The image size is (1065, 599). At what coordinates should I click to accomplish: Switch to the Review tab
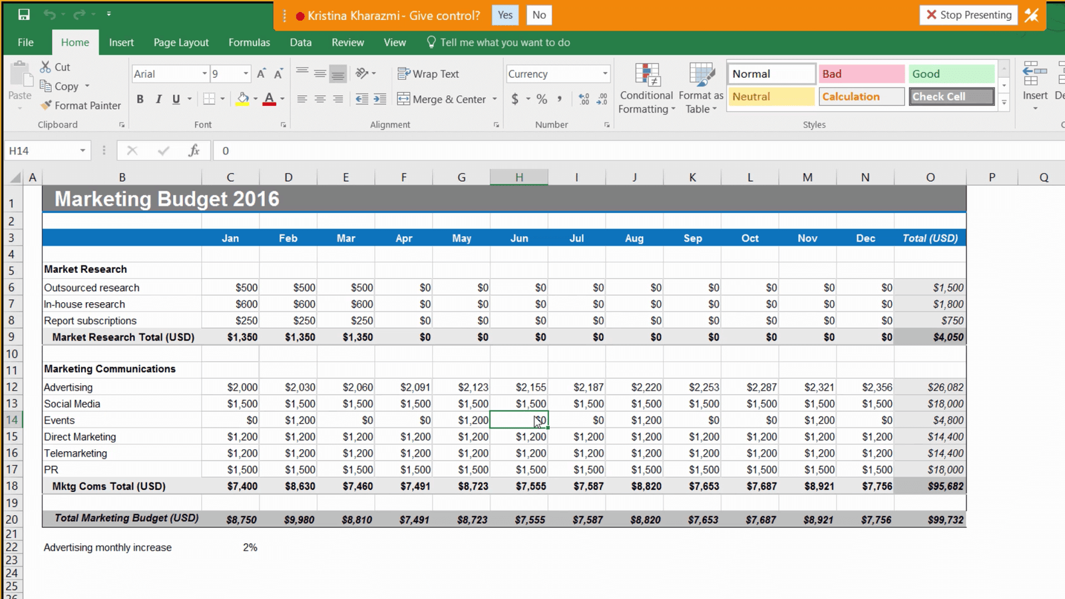pyautogui.click(x=347, y=42)
